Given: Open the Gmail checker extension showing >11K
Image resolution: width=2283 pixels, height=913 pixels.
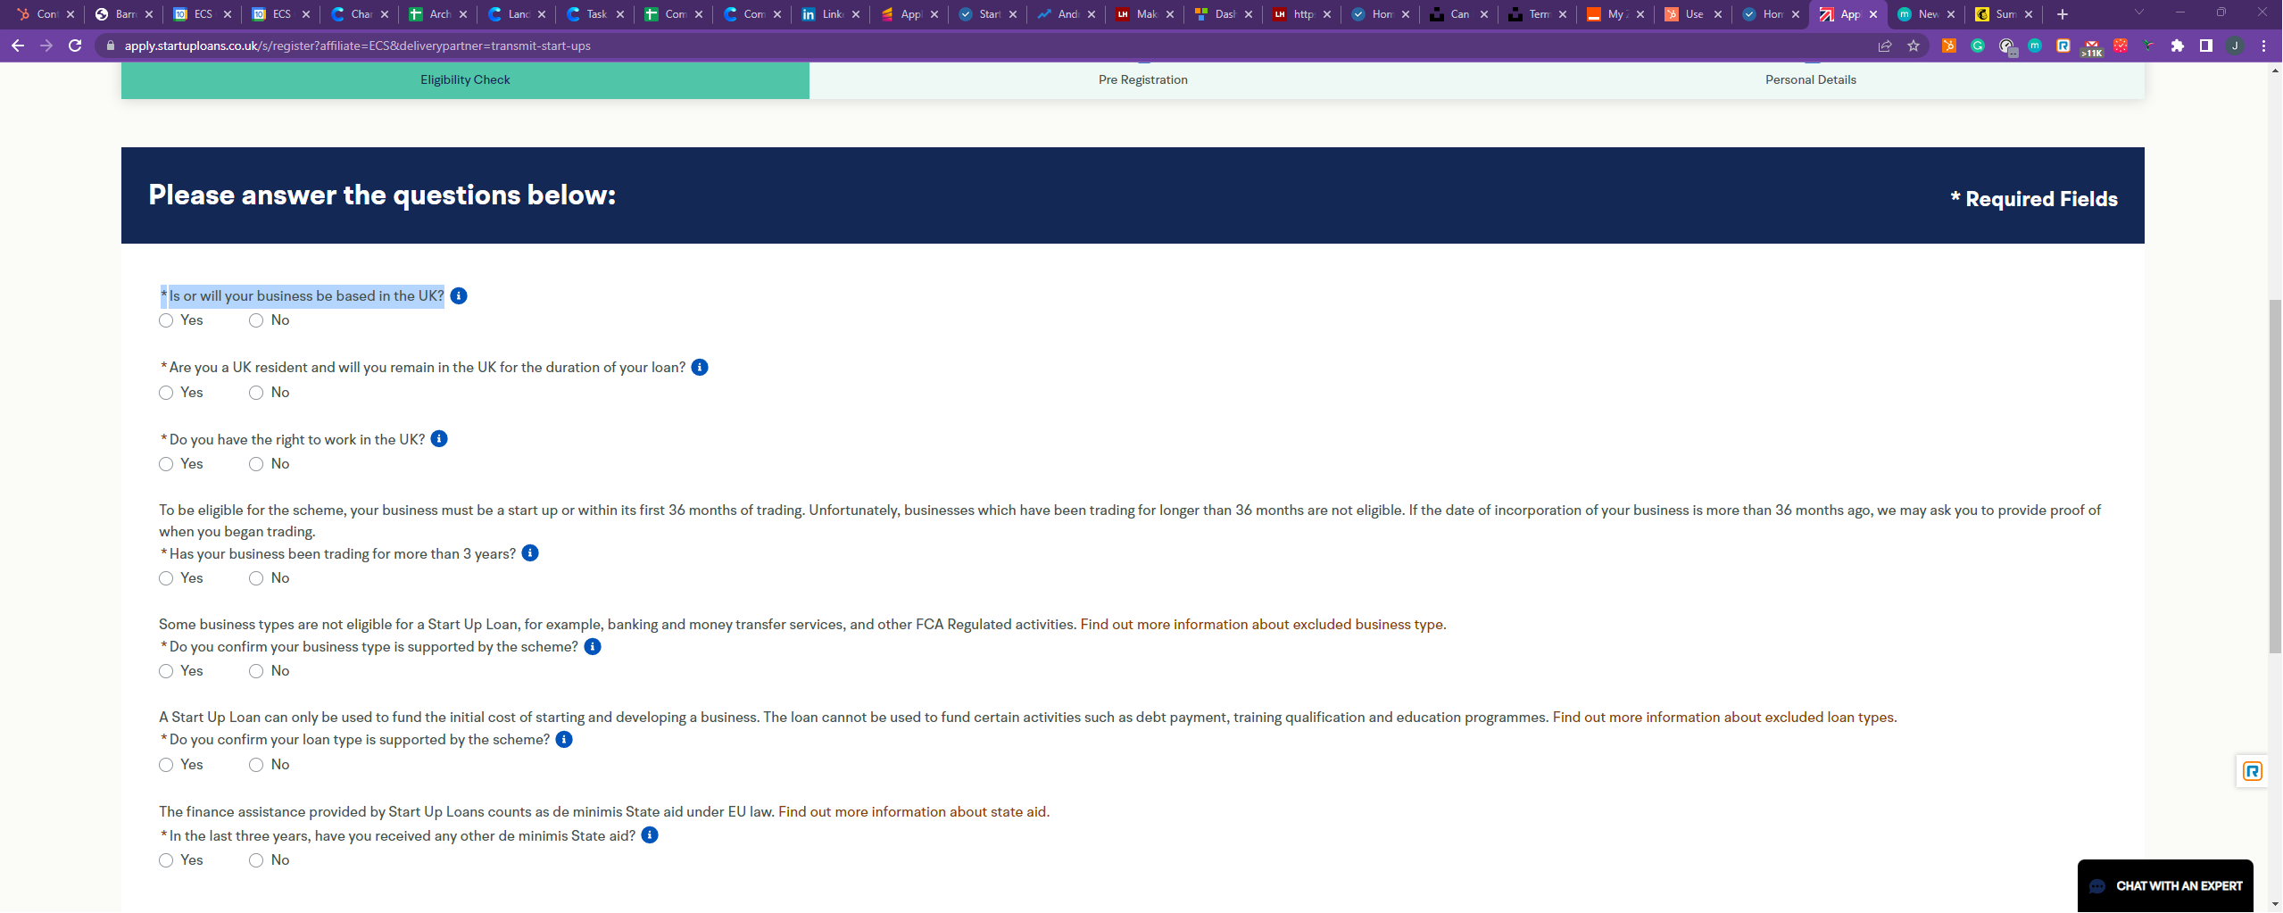Looking at the screenshot, I should (2092, 46).
